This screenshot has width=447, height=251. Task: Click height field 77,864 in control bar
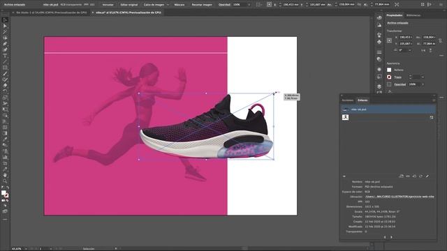pyautogui.click(x=382, y=5)
